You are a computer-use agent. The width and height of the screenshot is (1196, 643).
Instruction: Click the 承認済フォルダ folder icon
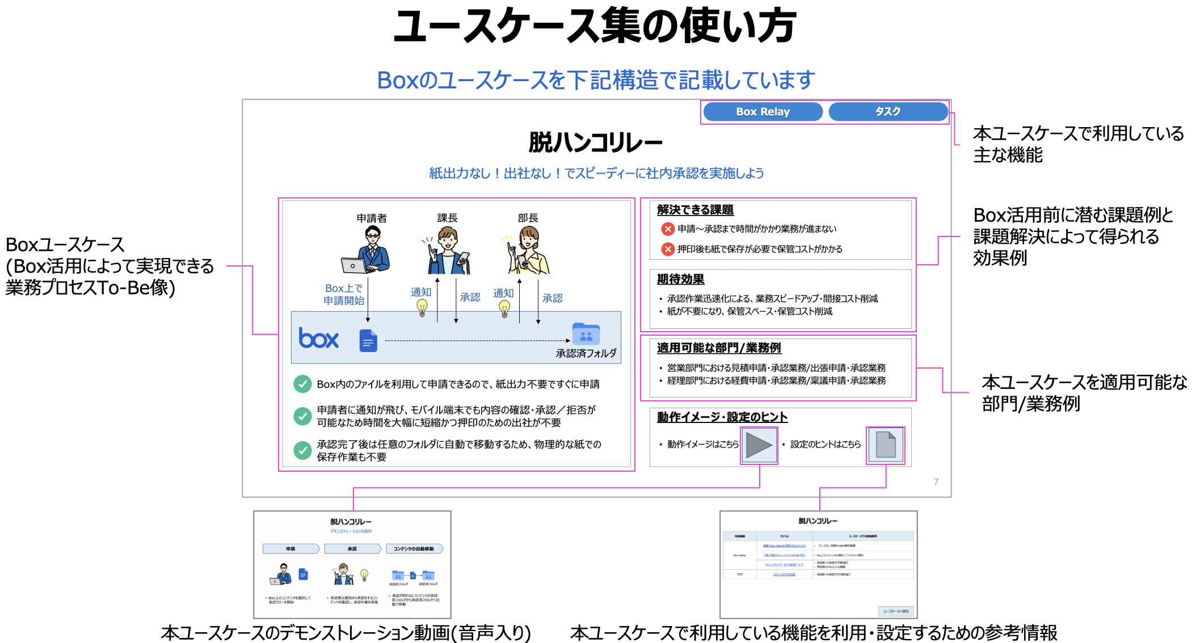pos(586,335)
